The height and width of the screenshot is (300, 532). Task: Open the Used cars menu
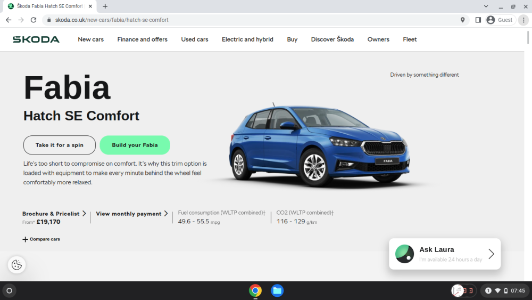point(194,39)
